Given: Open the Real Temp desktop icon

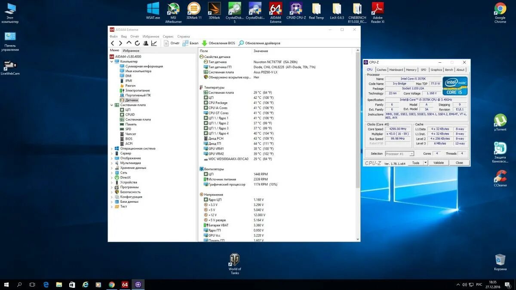Looking at the screenshot, I should [316, 11].
